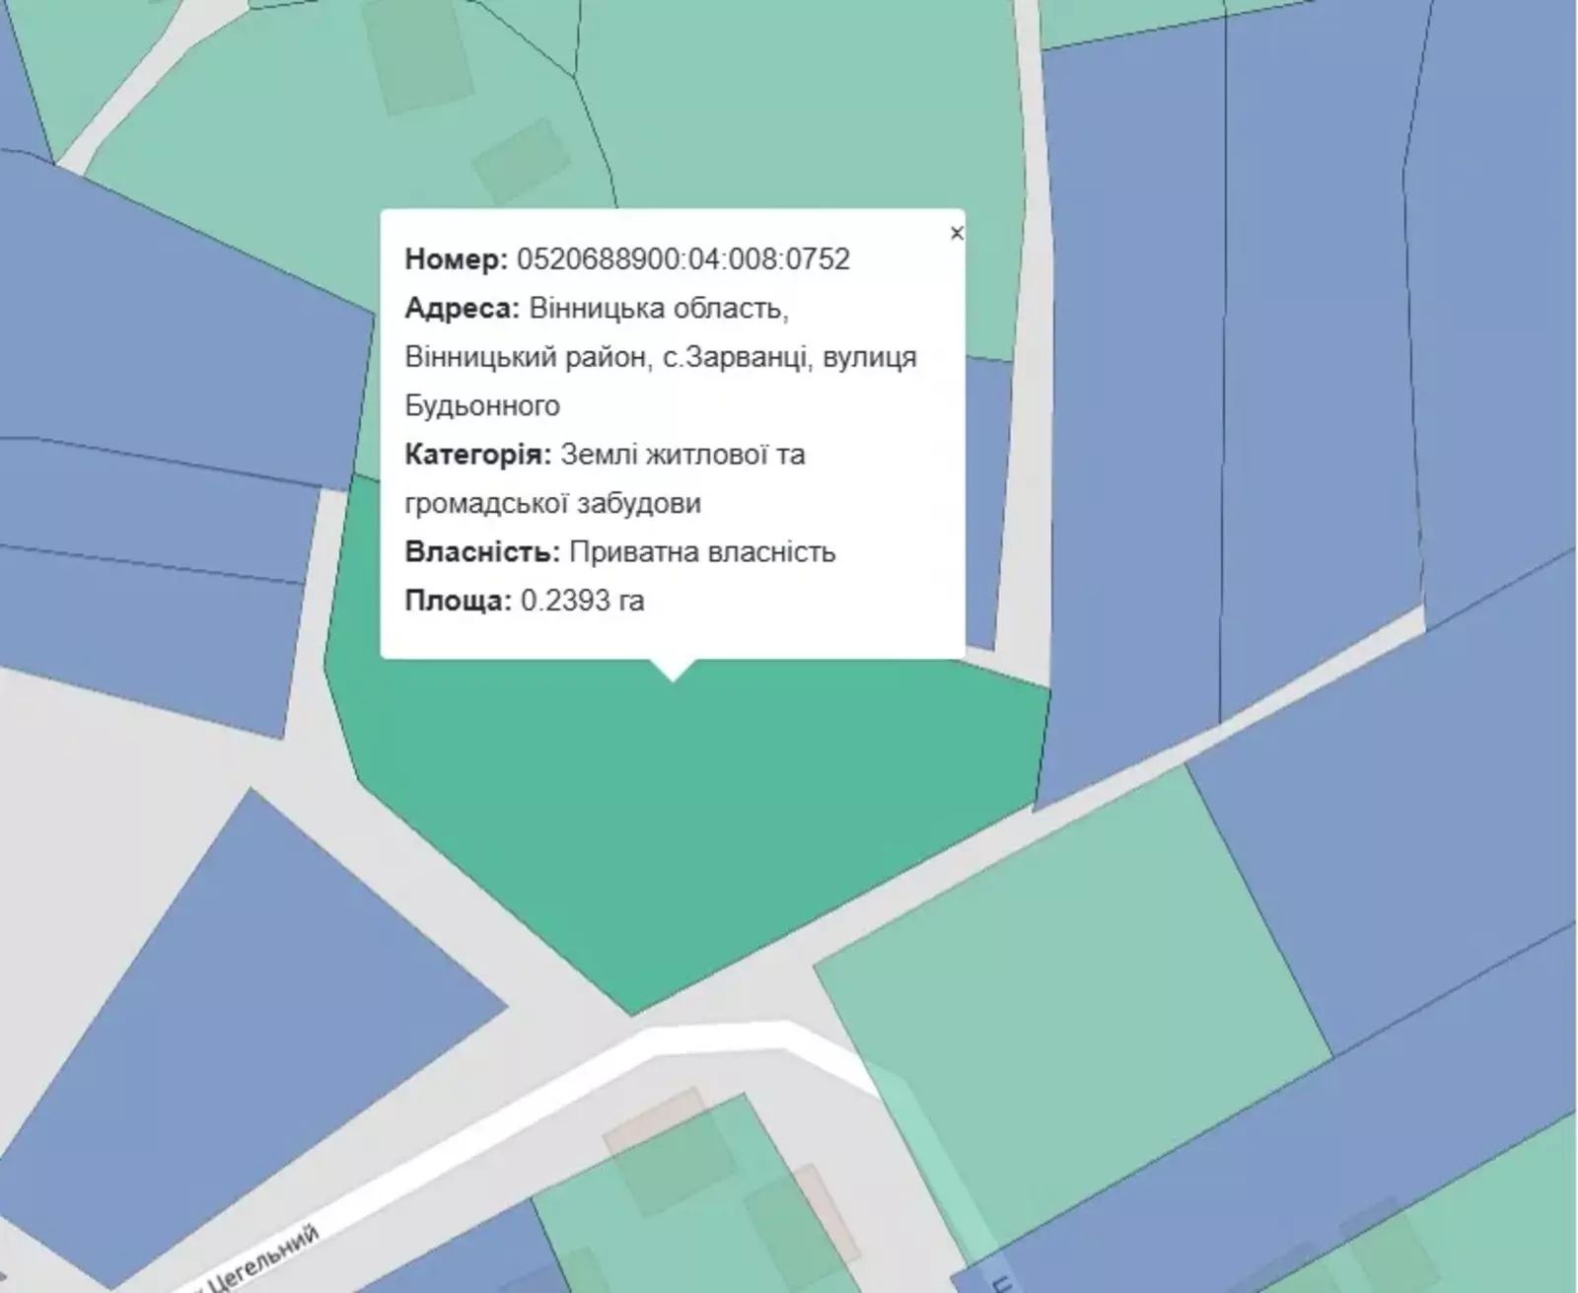Select the highlighted dark green parcel below popup
The width and height of the screenshot is (1578, 1293).
click(681, 809)
